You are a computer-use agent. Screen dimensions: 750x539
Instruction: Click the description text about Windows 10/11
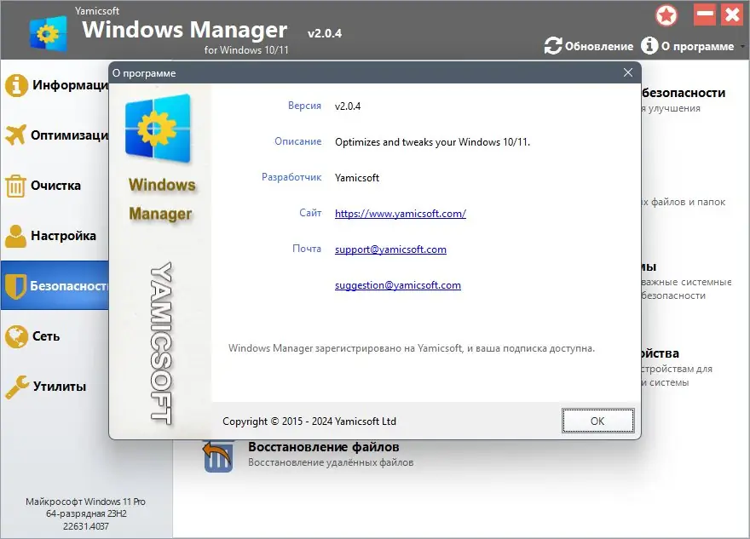coord(432,142)
